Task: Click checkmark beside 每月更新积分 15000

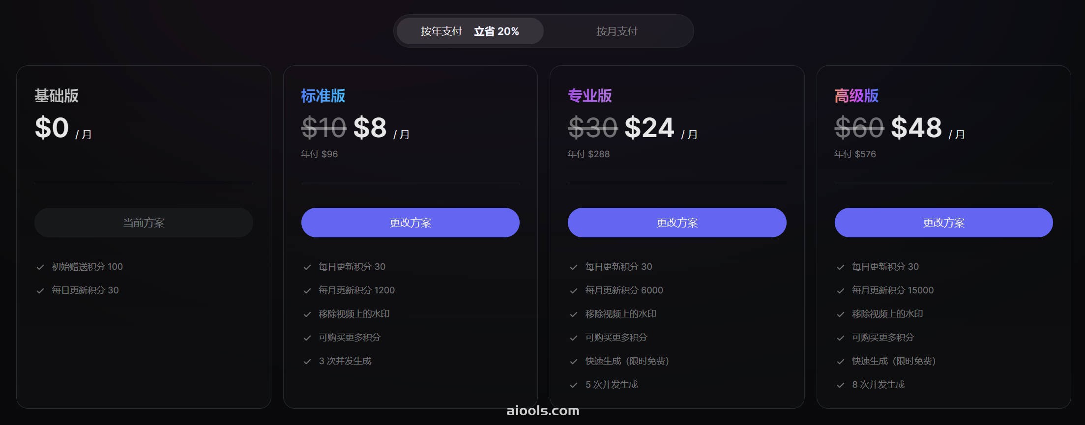Action: coord(841,291)
